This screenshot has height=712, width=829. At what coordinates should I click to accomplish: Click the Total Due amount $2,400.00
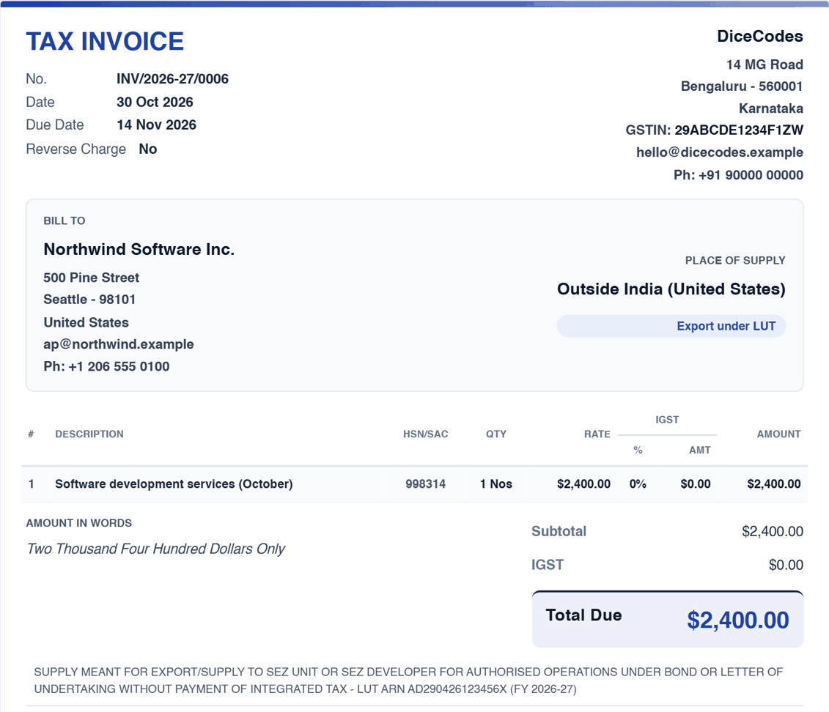737,620
